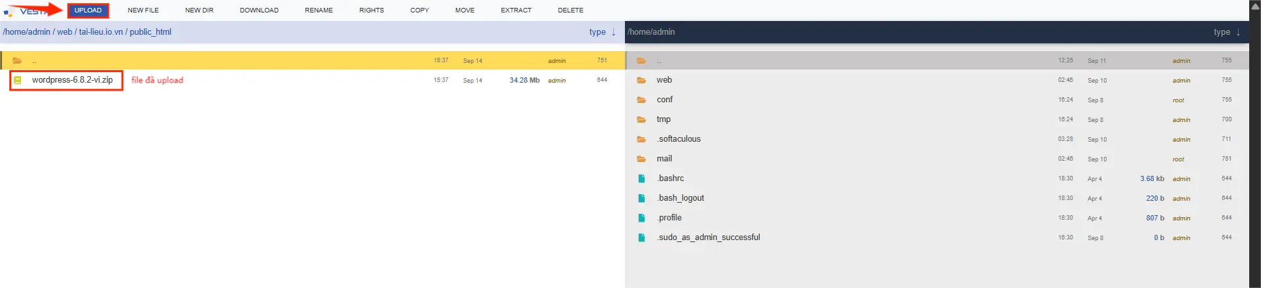Click the 34.28 Mb file size

(524, 80)
